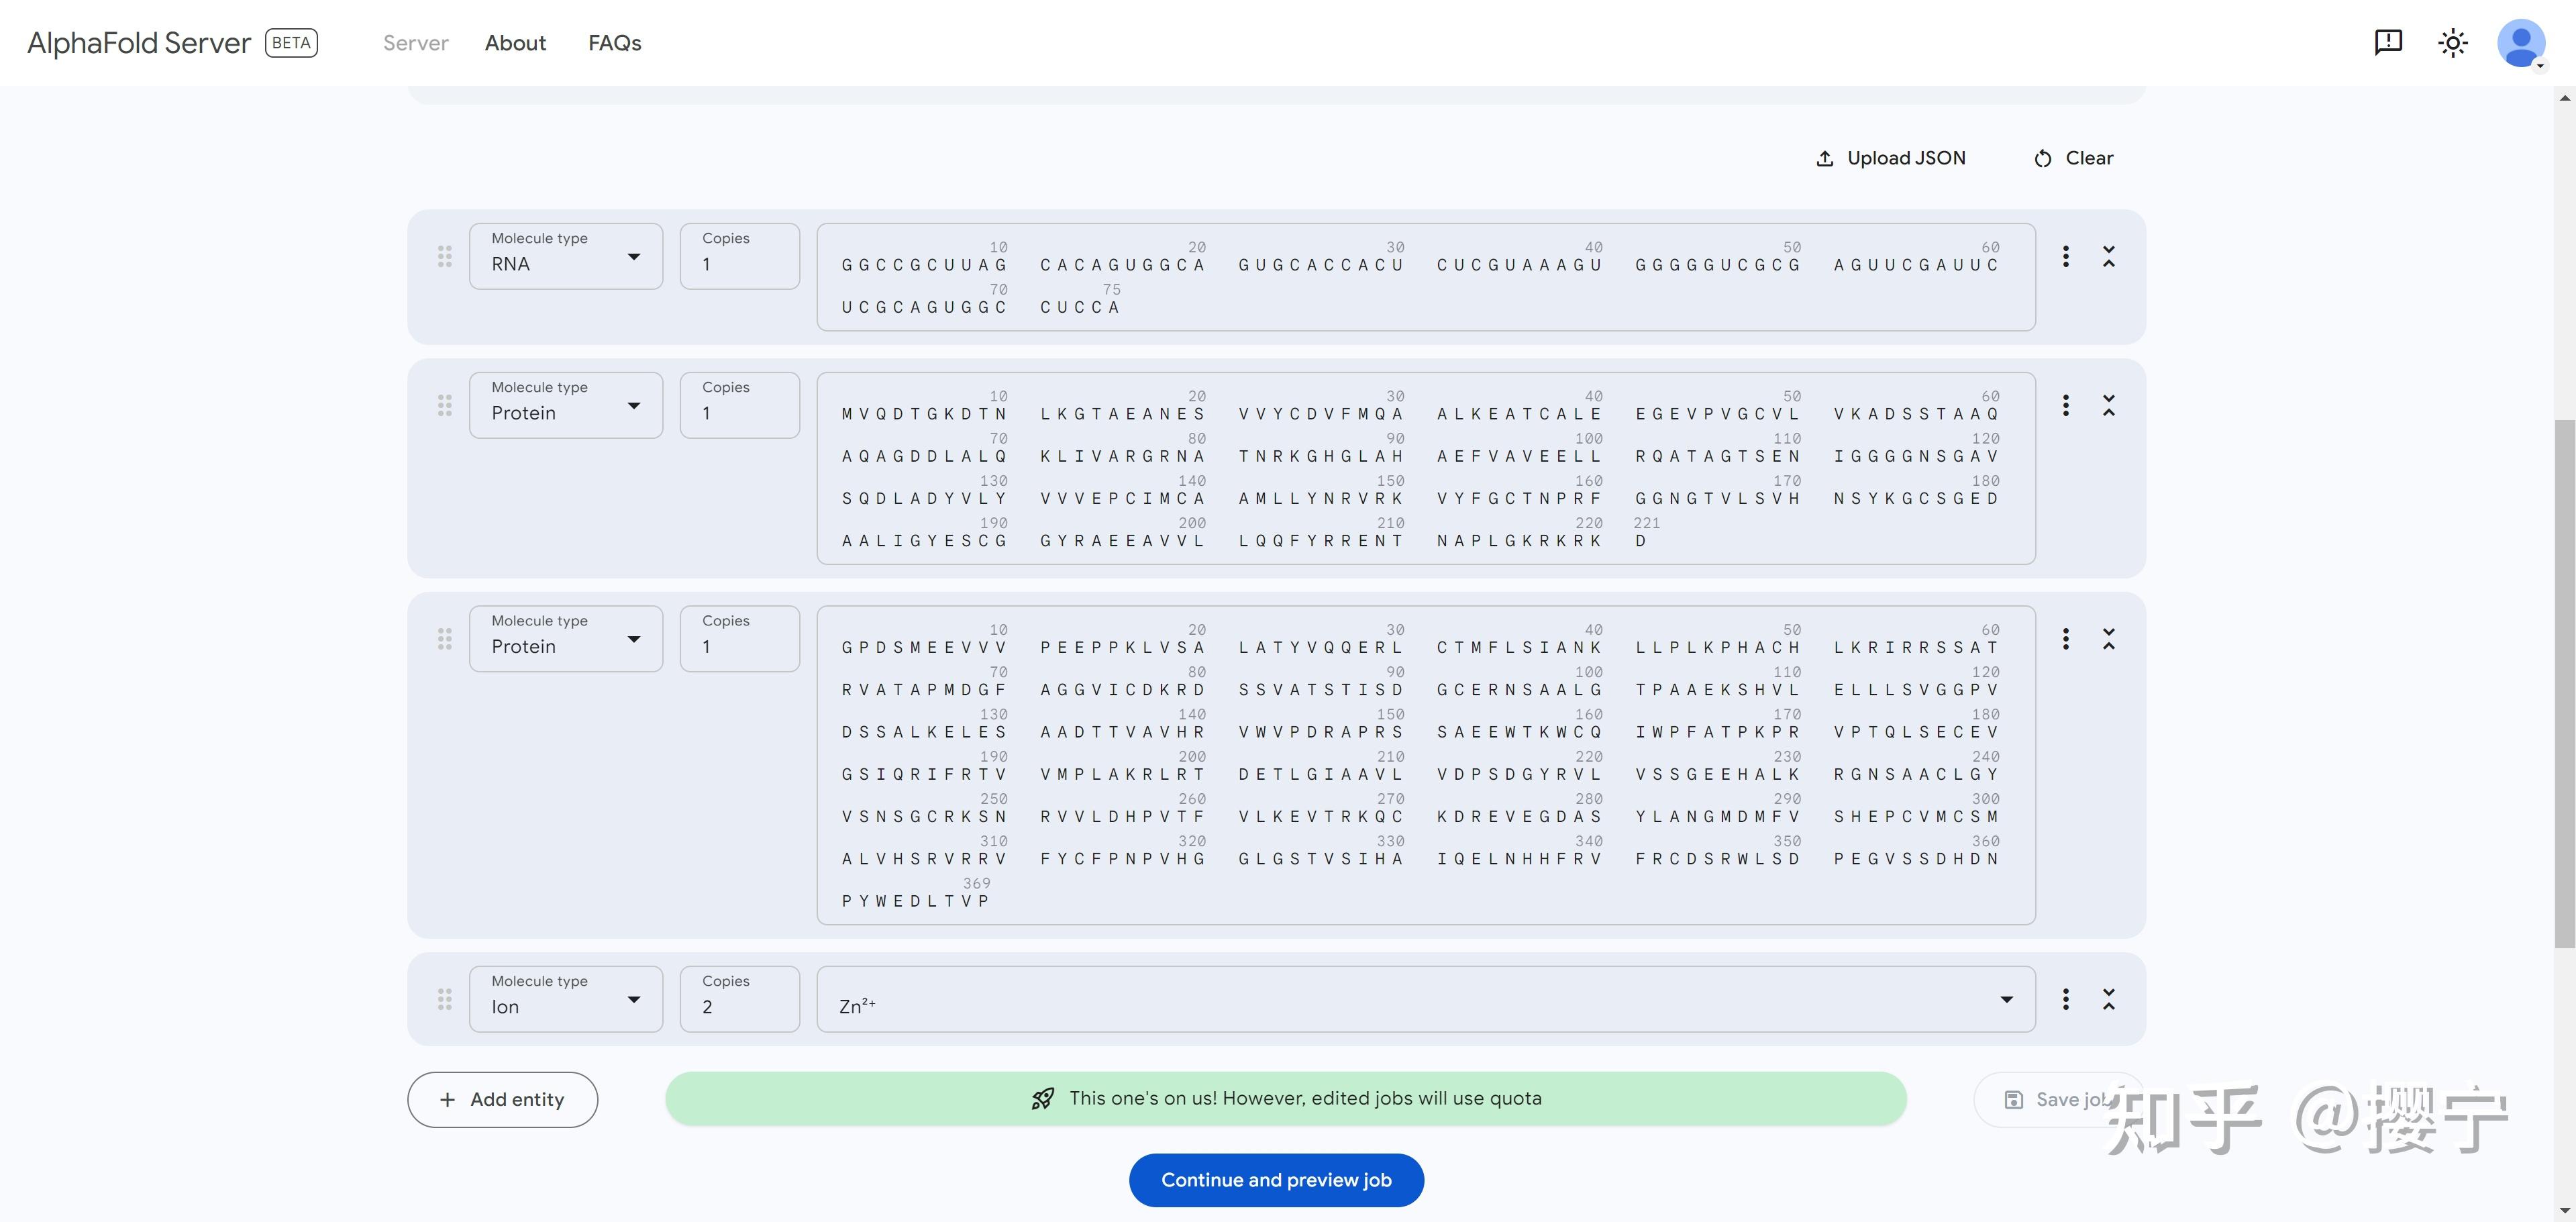2576x1222 pixels.
Task: Click the Copies field of Ion entity
Action: [739, 1000]
